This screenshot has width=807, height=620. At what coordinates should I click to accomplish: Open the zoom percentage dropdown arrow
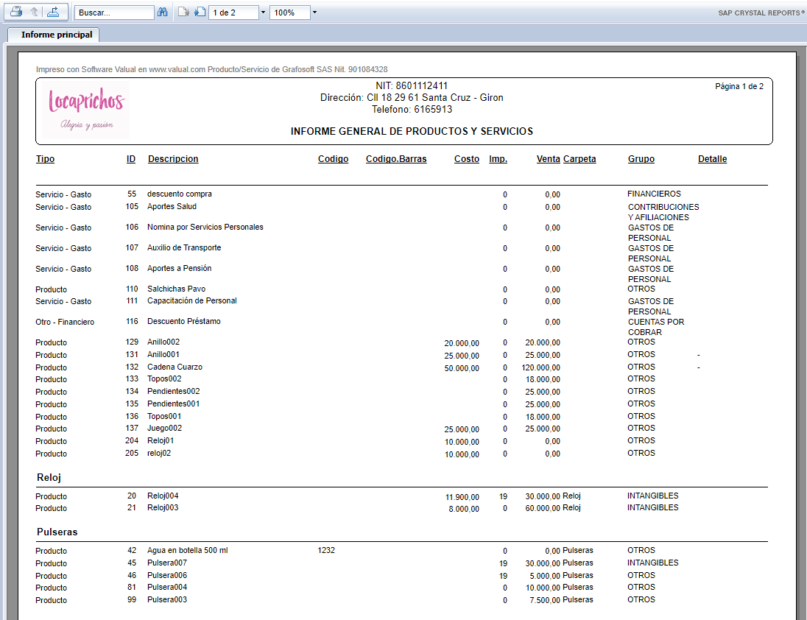[314, 13]
